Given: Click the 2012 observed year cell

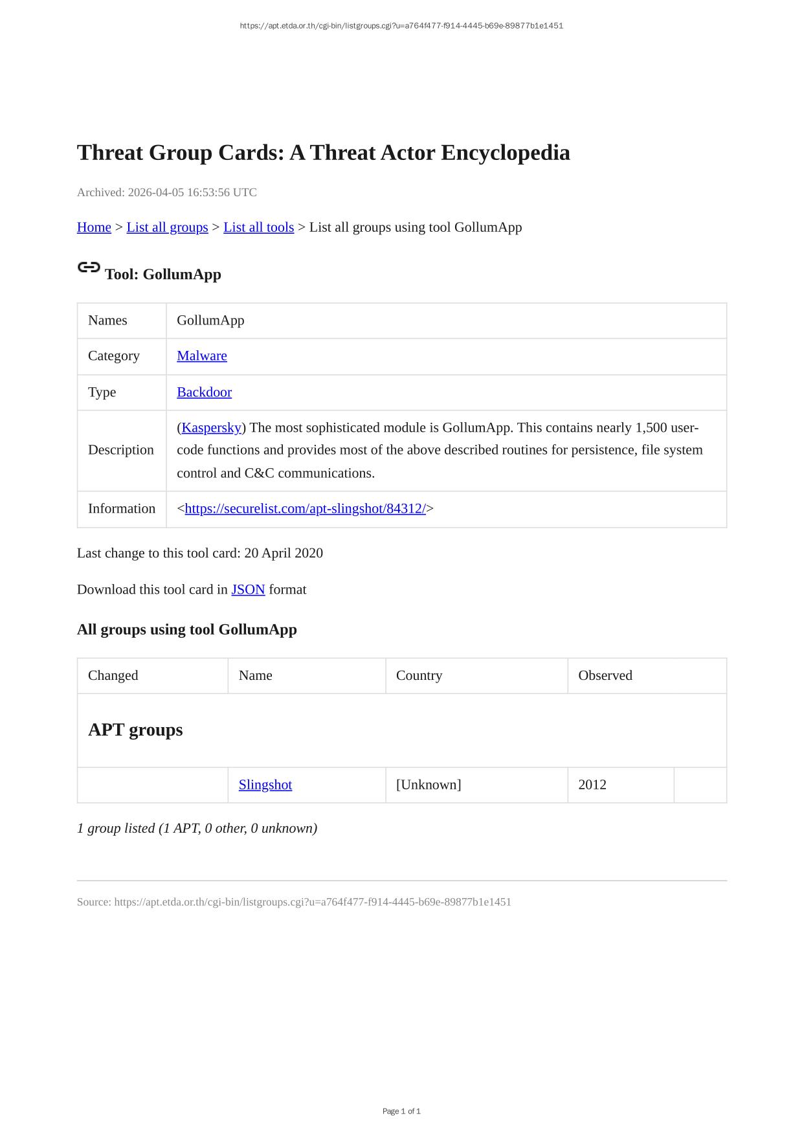Looking at the screenshot, I should (x=592, y=785).
